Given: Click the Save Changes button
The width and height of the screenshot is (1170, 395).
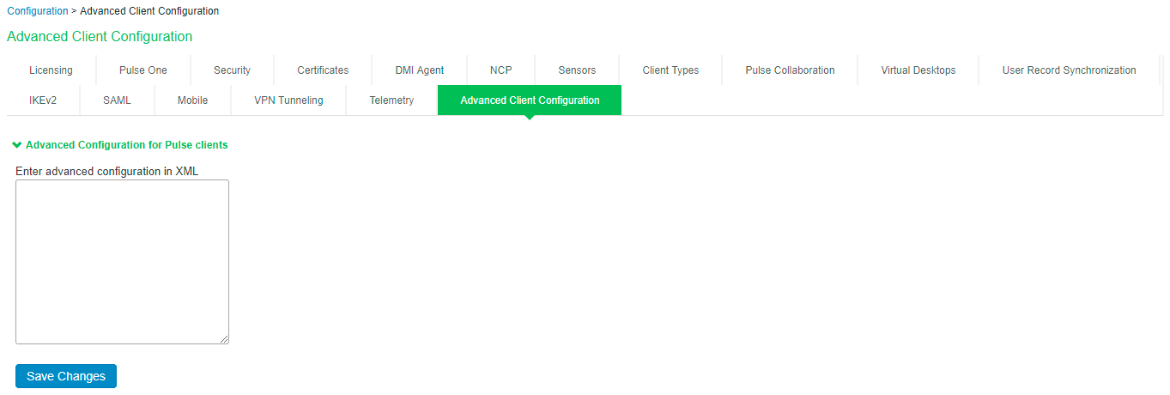Looking at the screenshot, I should pyautogui.click(x=66, y=376).
